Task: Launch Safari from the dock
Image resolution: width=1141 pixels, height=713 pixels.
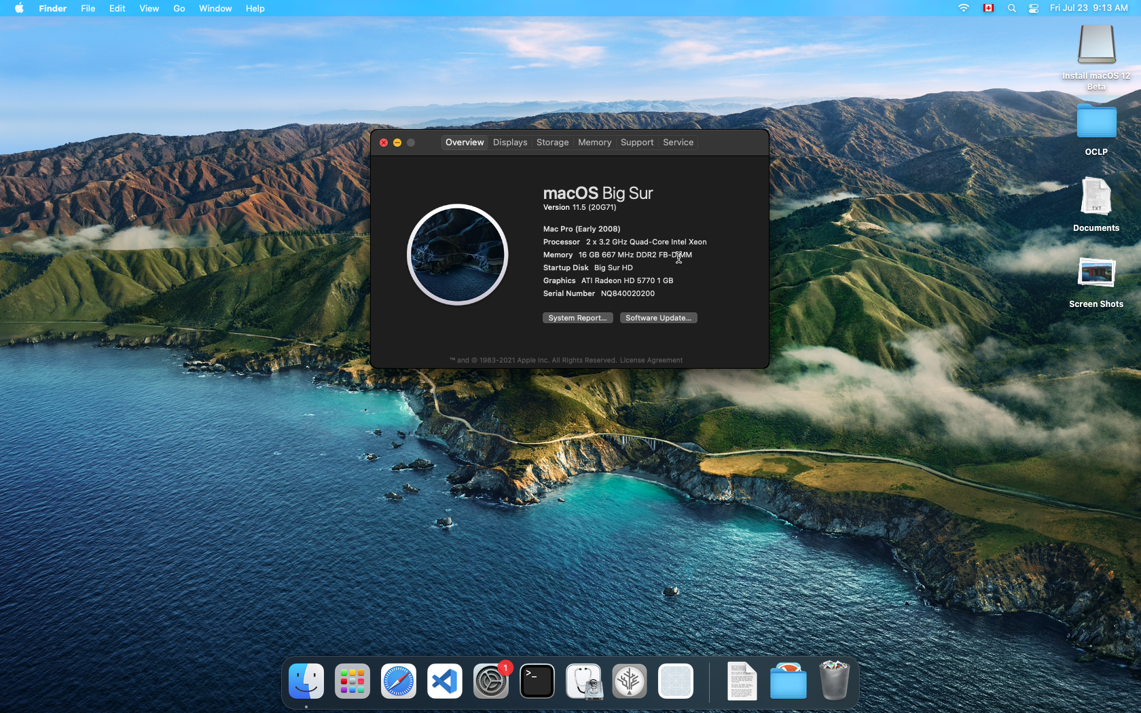Action: [399, 681]
